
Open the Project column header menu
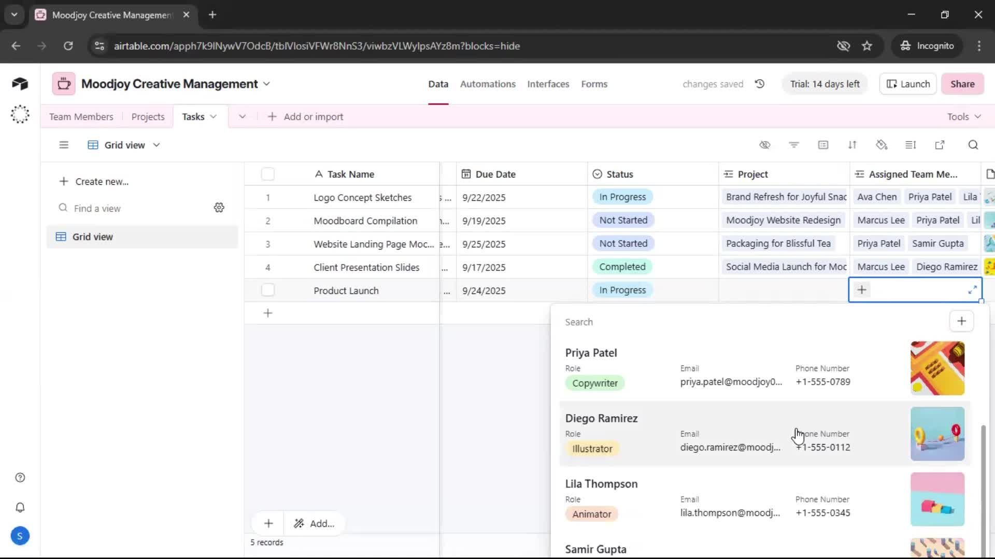point(784,174)
